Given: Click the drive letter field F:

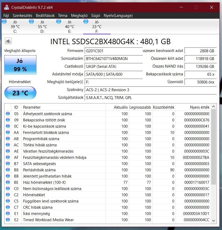Looking at the screenshot, I should (x=114, y=82).
